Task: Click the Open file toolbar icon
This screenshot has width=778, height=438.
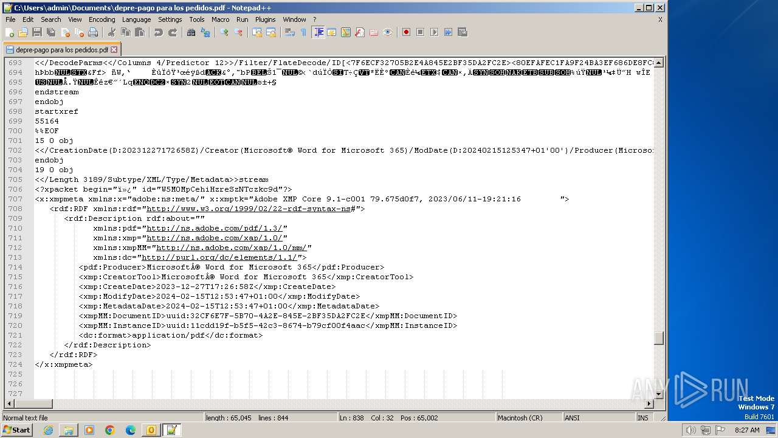Action: click(23, 32)
